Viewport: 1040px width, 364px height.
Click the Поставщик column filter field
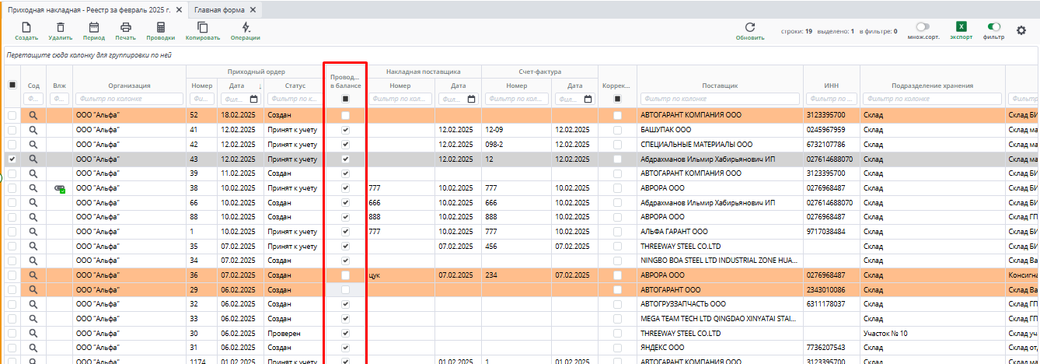(720, 99)
